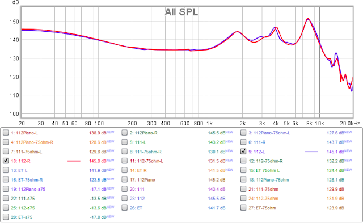Image resolution: width=363 pixels, height=223 pixels.
Task: Enable the 12: 112-75ohm-R trace checkbox
Action: point(243,161)
